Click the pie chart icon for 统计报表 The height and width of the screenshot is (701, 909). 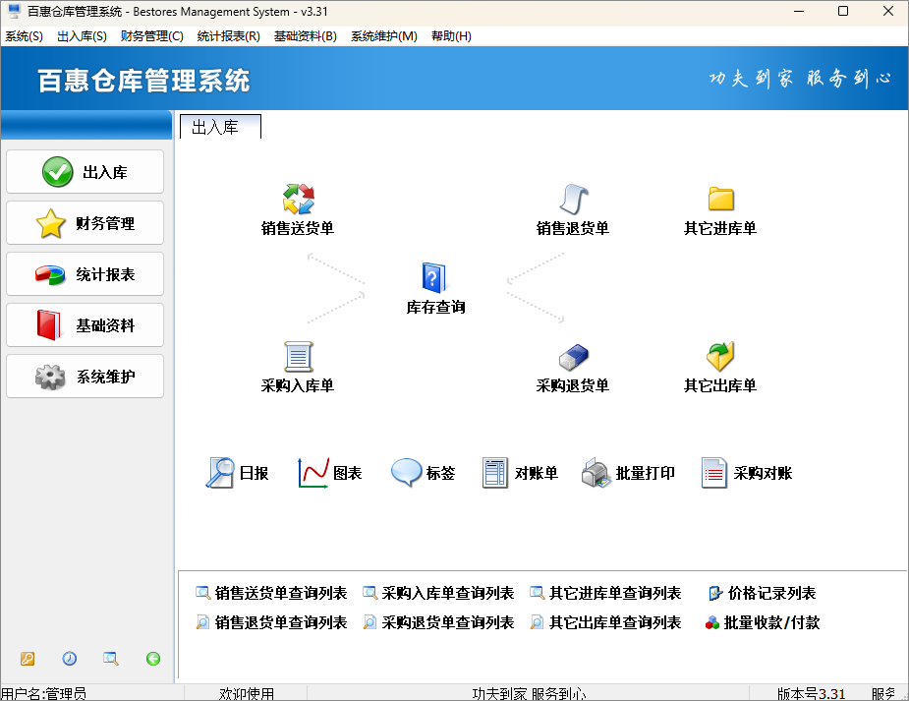click(50, 274)
